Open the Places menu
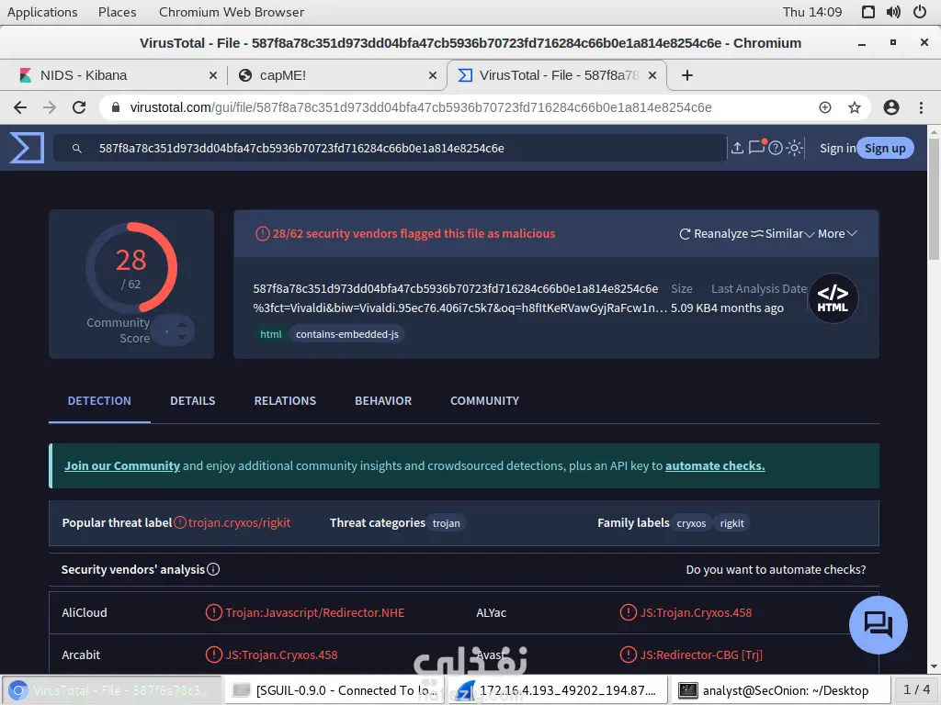 (117, 12)
